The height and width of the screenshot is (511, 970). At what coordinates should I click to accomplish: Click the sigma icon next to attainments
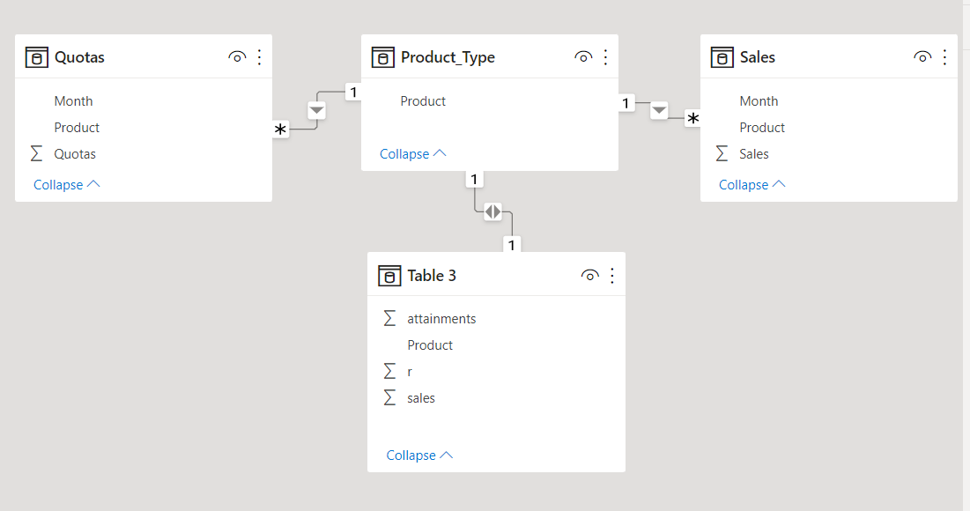pyautogui.click(x=389, y=319)
